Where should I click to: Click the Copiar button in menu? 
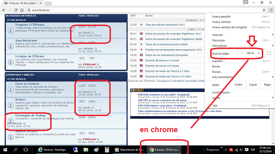[x=253, y=85]
